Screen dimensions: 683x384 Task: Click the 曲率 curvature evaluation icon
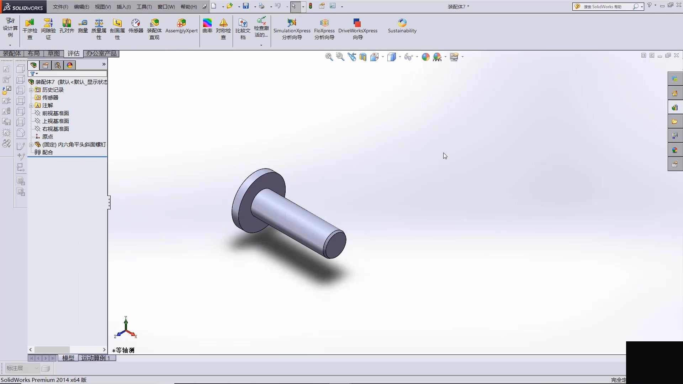pos(207,25)
